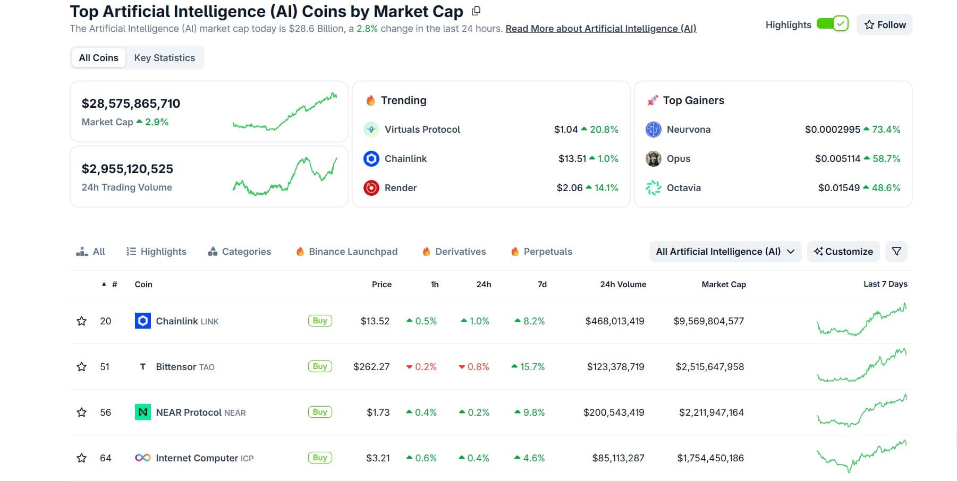Open the Customize options
Screen dimensions: 957x481
tap(843, 252)
